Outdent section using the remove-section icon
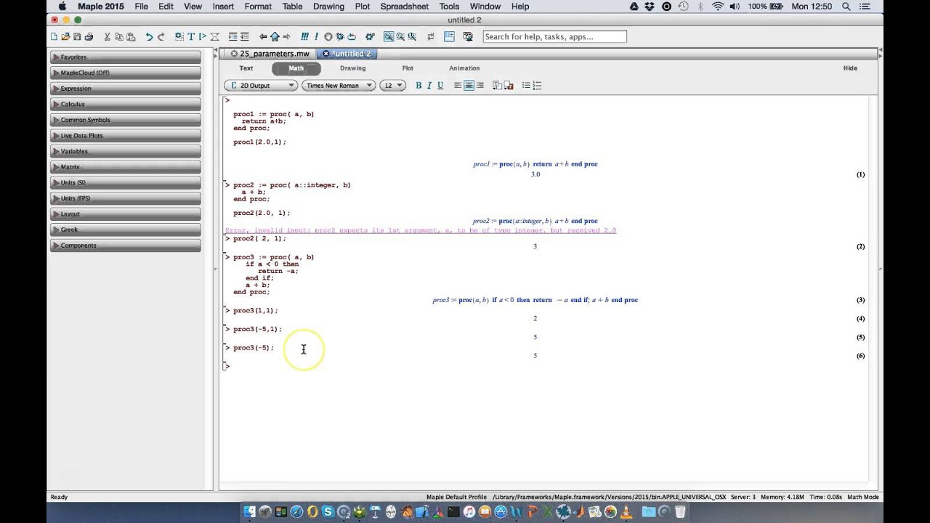Viewport: 930px width, 523px height. [x=245, y=36]
